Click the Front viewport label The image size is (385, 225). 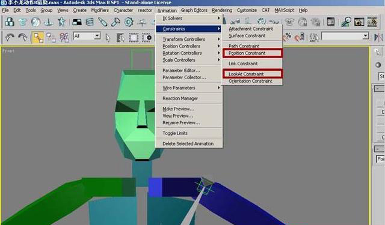(8, 50)
